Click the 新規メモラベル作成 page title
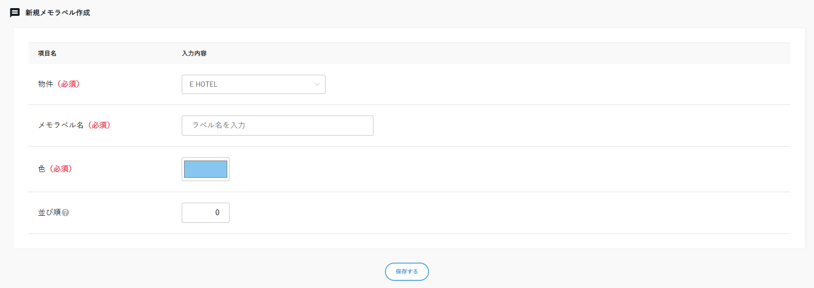This screenshot has width=814, height=288. (58, 12)
